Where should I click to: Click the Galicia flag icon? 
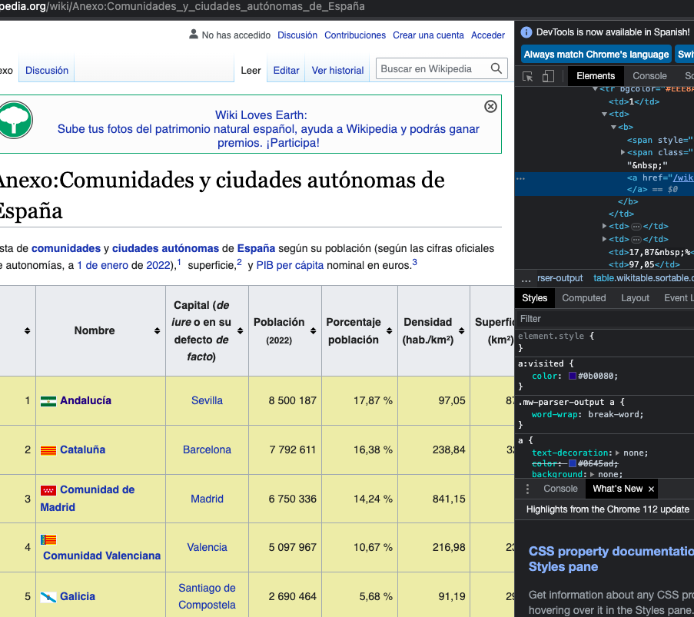click(48, 596)
